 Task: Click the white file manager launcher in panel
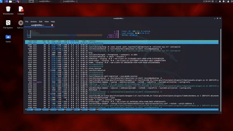click(10, 1)
